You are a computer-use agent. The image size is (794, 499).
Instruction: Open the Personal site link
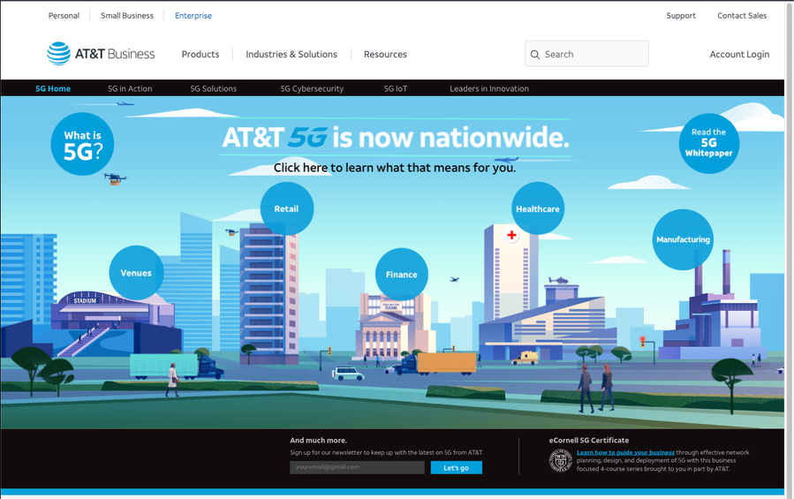click(x=64, y=16)
